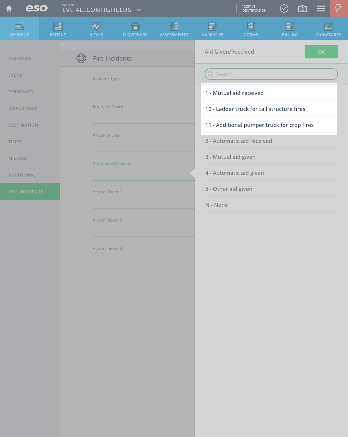Open the Disposition section in sidebar
Screen dimensions: 348x437
pyautogui.click(x=23, y=108)
